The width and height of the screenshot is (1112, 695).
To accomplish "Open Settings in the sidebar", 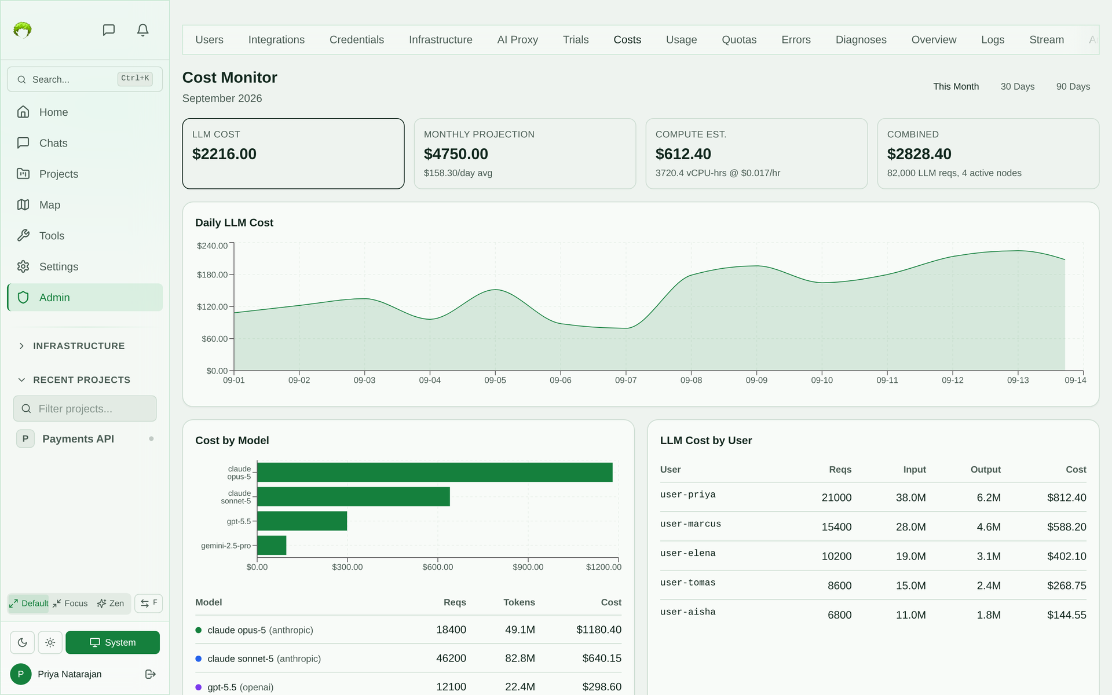I will pyautogui.click(x=85, y=266).
